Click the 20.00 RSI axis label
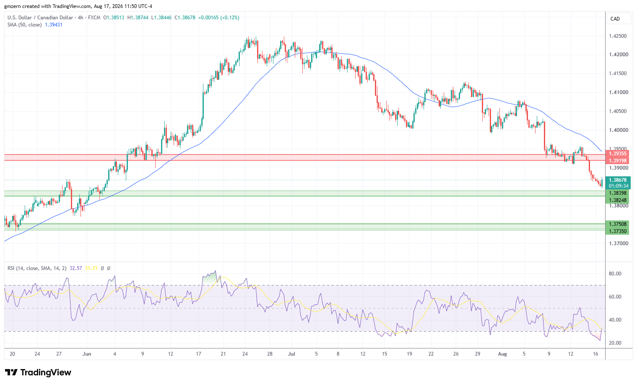Viewport: 637px width, 385px height. pyautogui.click(x=615, y=343)
